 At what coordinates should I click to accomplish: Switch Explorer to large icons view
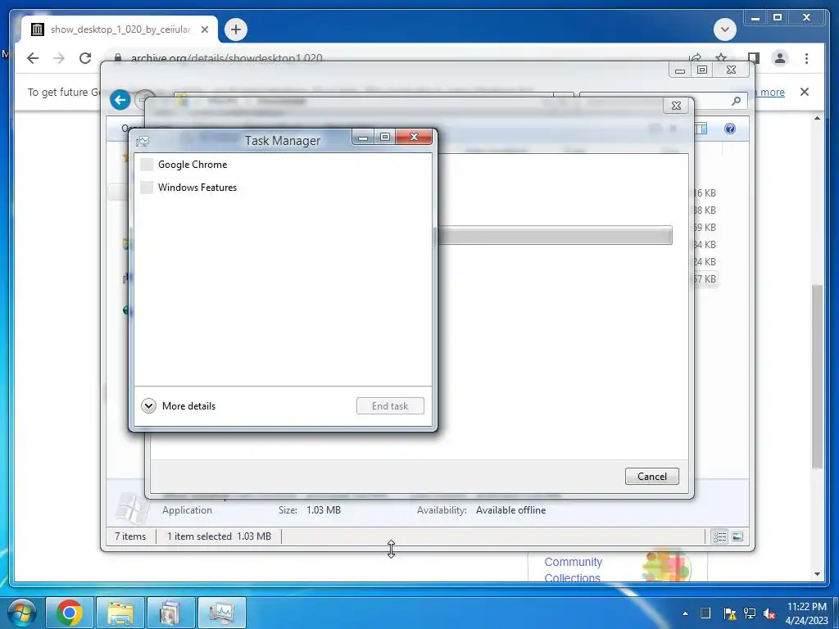click(x=737, y=536)
